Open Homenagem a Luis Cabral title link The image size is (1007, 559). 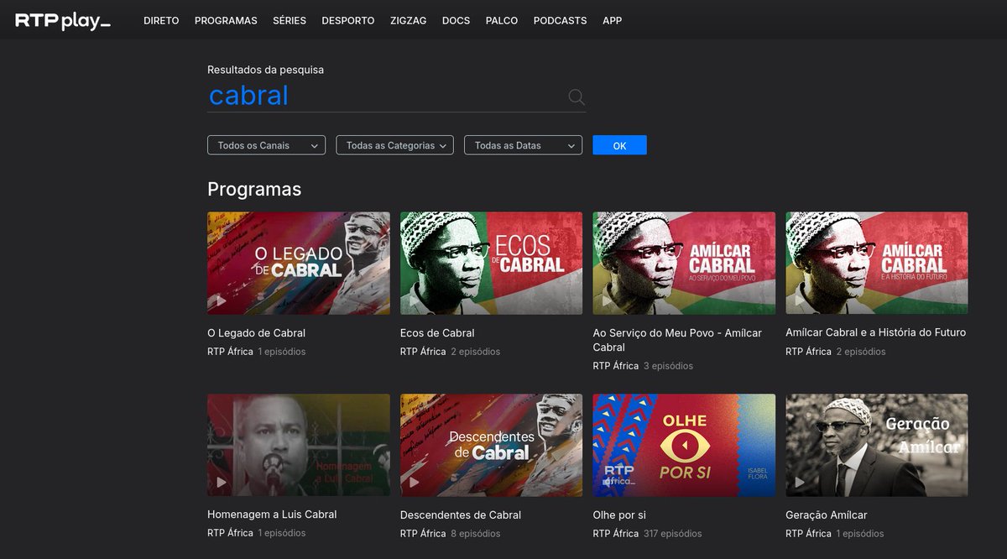pyautogui.click(x=272, y=515)
